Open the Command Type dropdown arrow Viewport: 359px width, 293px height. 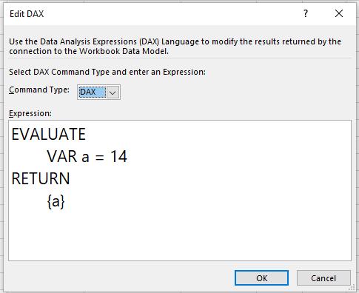click(113, 92)
